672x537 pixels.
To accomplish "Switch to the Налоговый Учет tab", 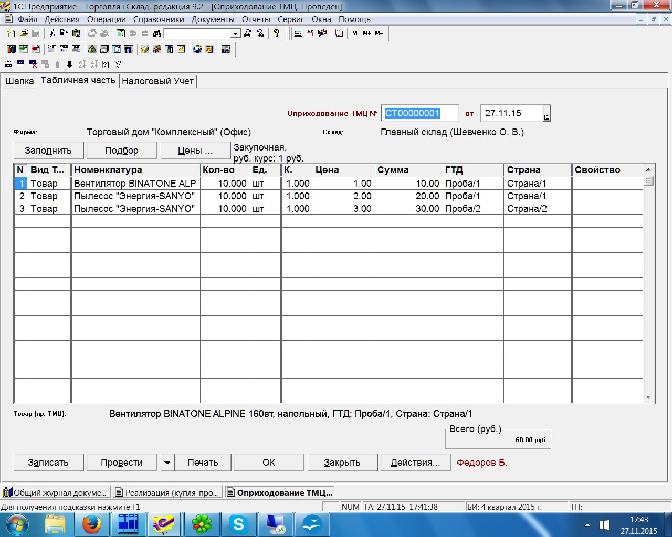I will pyautogui.click(x=157, y=81).
